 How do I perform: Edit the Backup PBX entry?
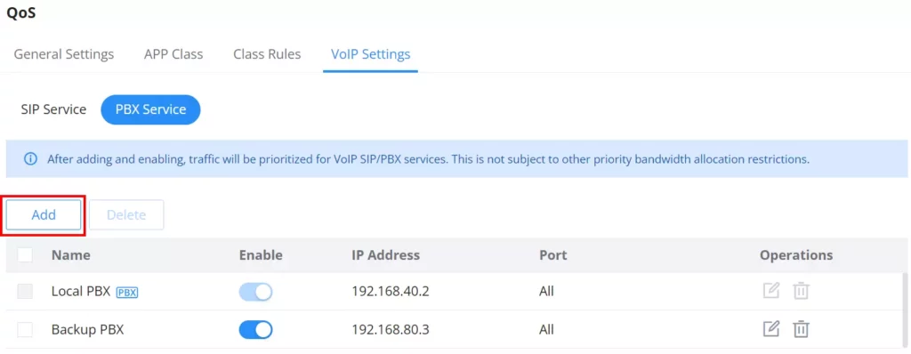pyautogui.click(x=770, y=330)
